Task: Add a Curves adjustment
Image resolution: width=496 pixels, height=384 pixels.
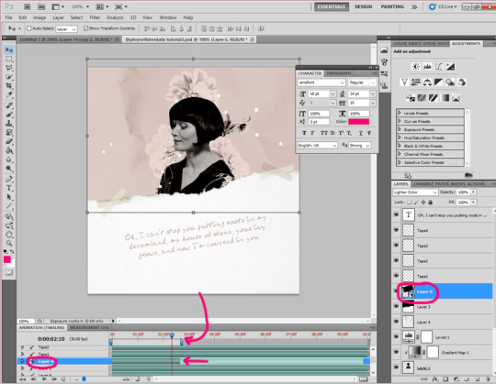Action: (438, 66)
